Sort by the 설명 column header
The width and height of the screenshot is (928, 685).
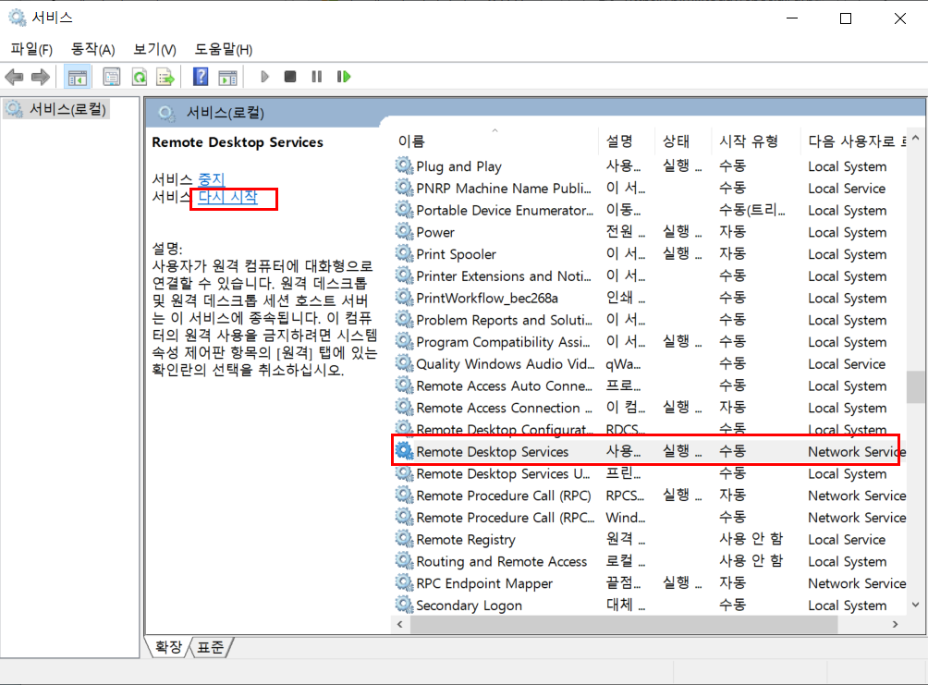pyautogui.click(x=627, y=141)
